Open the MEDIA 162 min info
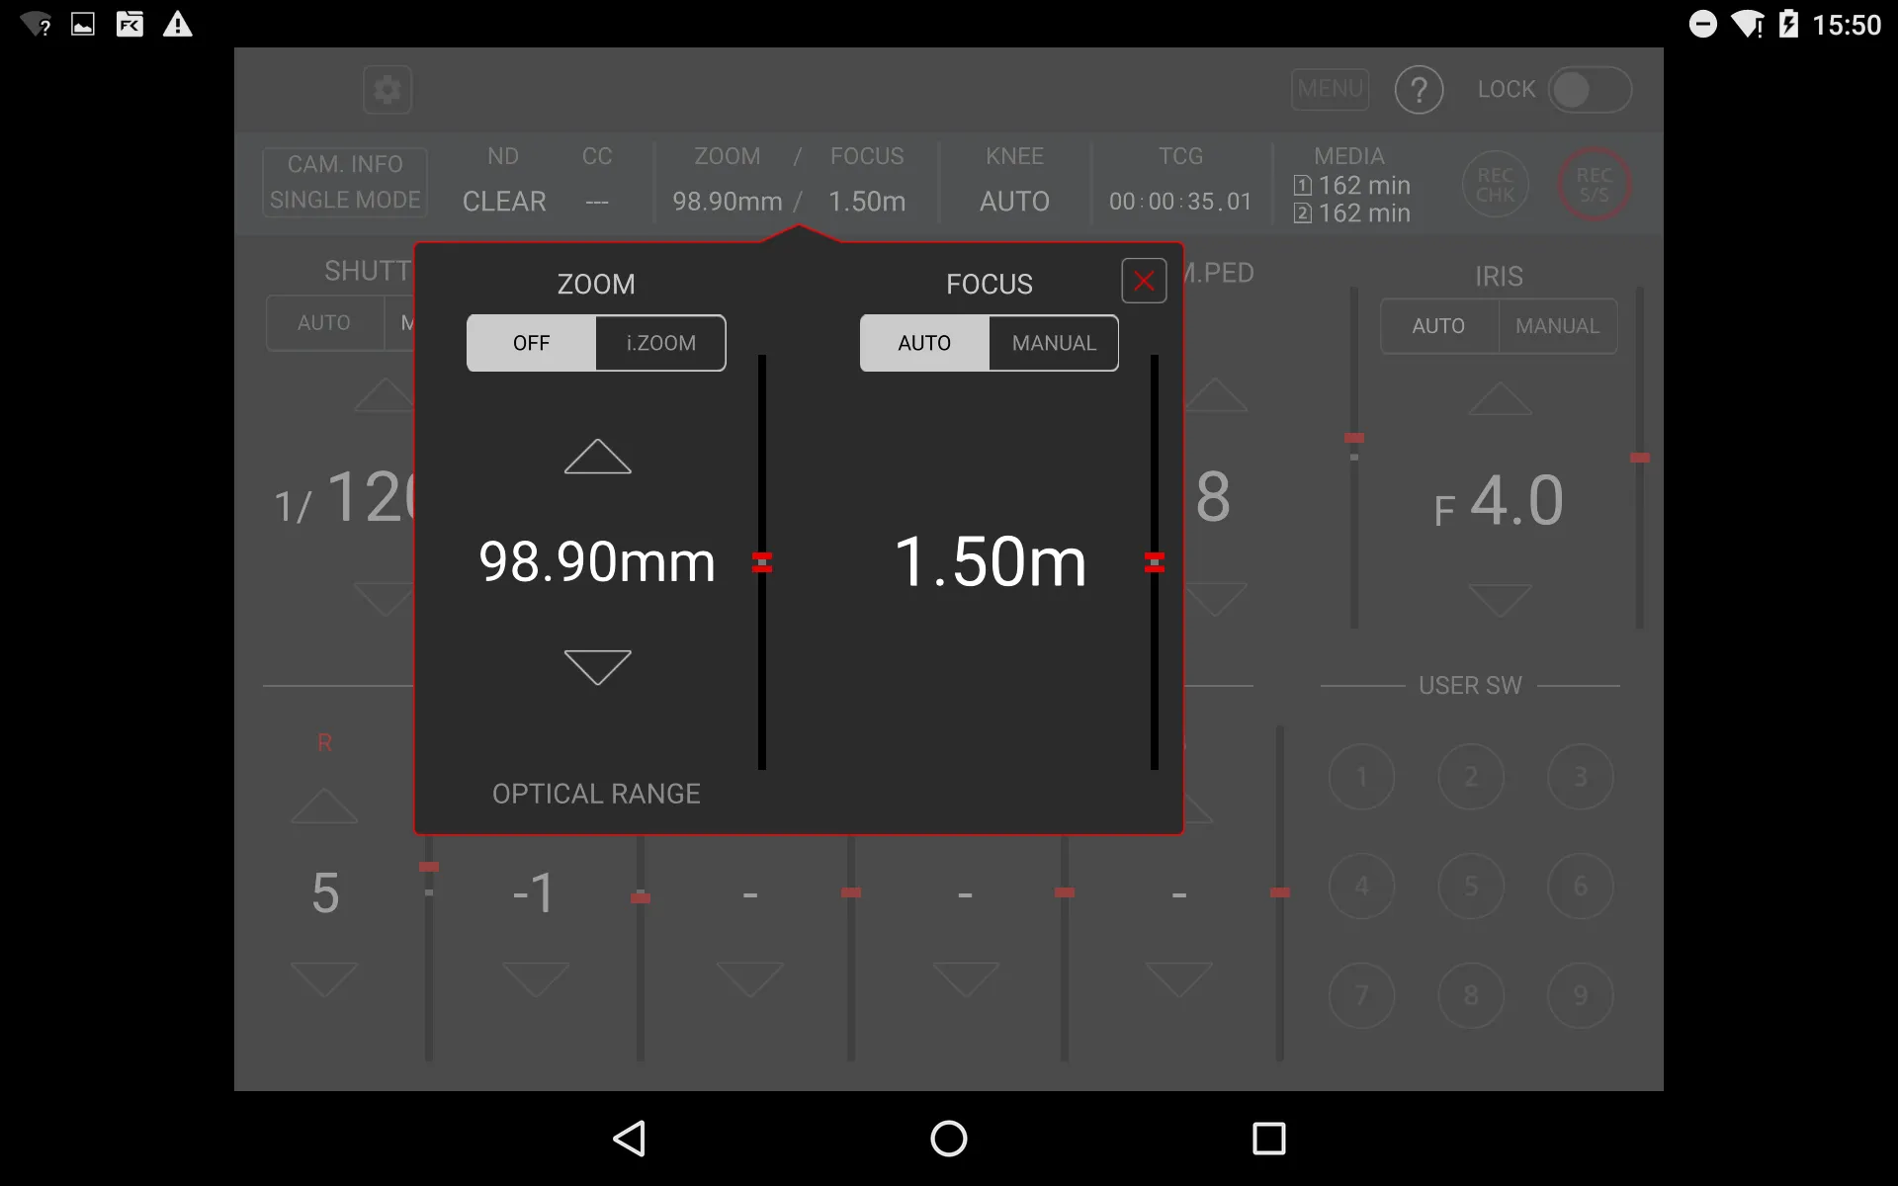The width and height of the screenshot is (1898, 1186). (1350, 185)
